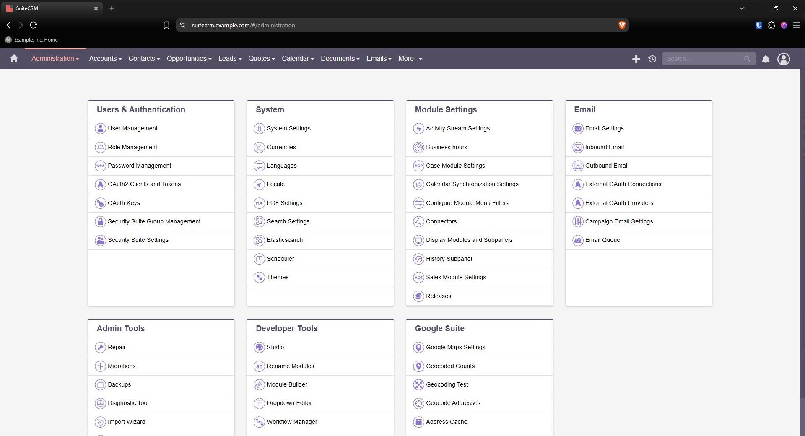Click the Studio palette icon
The width and height of the screenshot is (805, 436).
(x=259, y=348)
